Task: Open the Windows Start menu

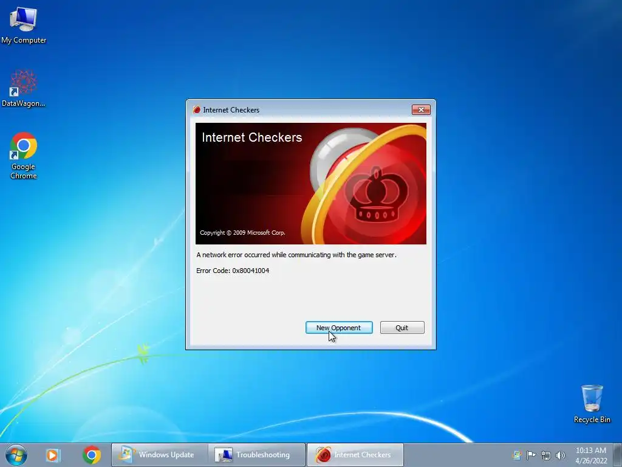Action: (16, 455)
